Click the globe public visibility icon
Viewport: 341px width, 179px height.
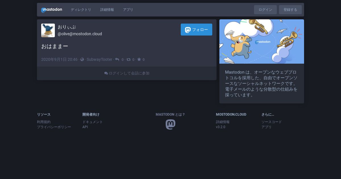(82, 59)
